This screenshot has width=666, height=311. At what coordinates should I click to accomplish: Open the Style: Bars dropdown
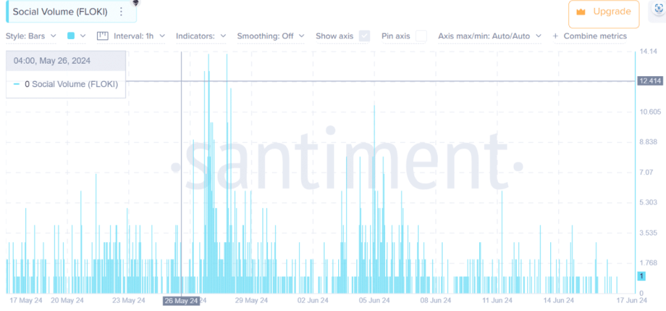31,36
